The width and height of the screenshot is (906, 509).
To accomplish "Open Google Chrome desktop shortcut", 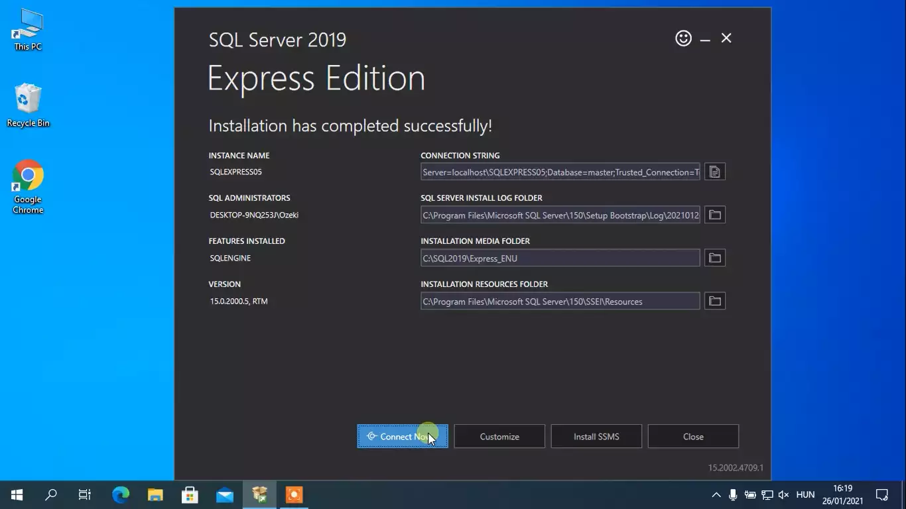I will pos(28,188).
